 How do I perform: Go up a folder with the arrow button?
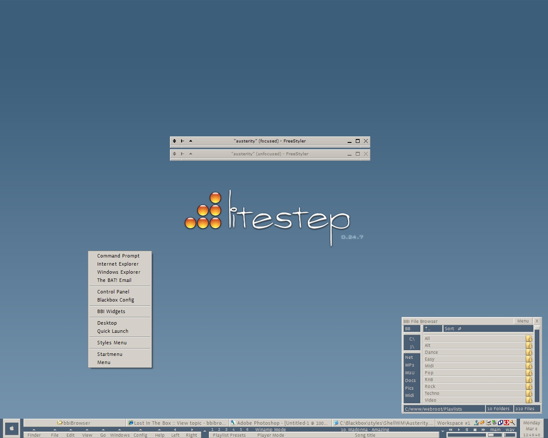click(432, 328)
